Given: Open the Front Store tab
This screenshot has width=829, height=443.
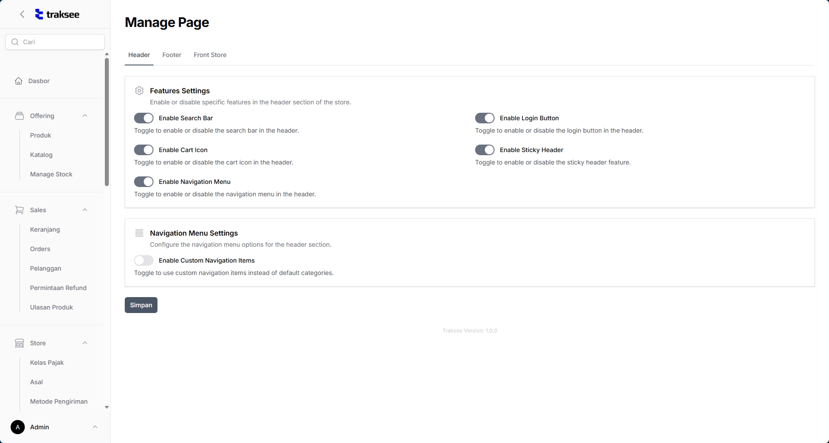Looking at the screenshot, I should tap(210, 55).
